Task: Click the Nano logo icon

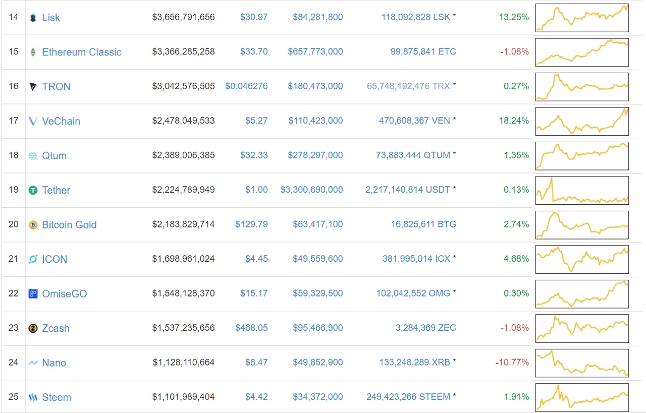Action: pyautogui.click(x=33, y=363)
